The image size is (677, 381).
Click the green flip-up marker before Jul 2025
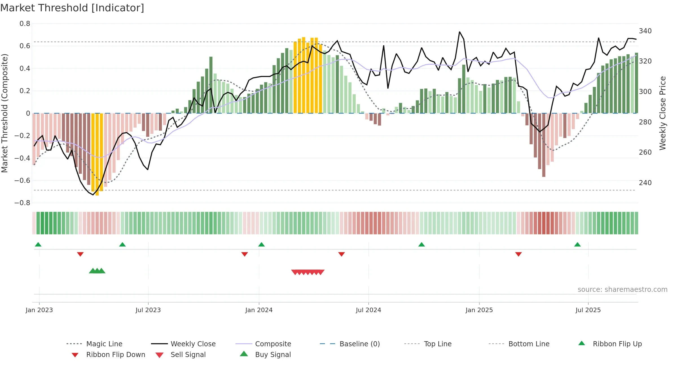(577, 244)
